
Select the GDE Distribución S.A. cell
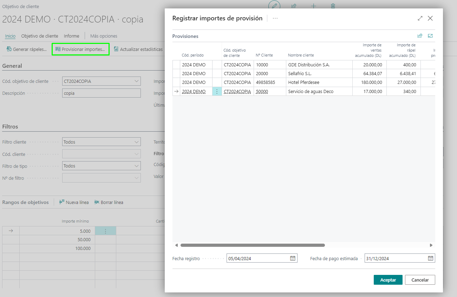(x=319, y=65)
